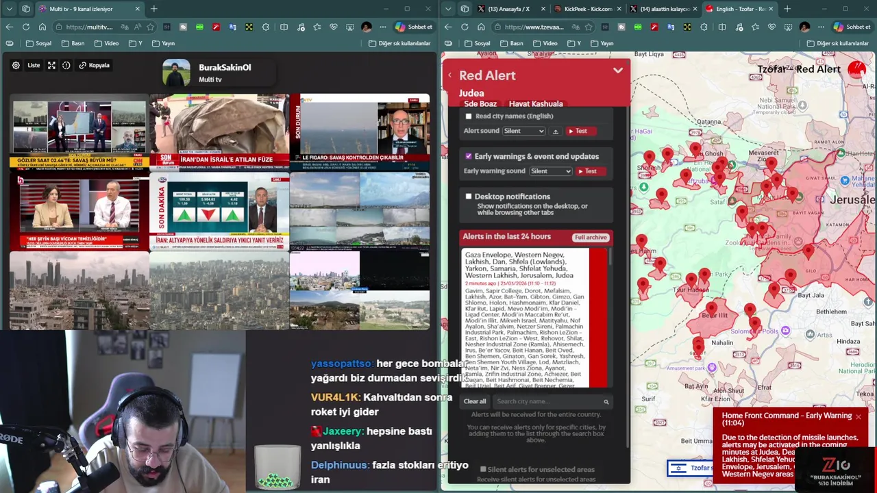
Task: Click the Tzofar Red Alert logo icon
Action: pyautogui.click(x=856, y=69)
